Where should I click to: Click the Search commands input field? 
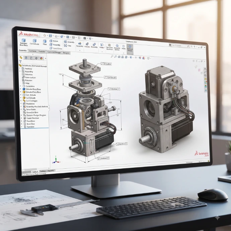[x=179, y=46]
